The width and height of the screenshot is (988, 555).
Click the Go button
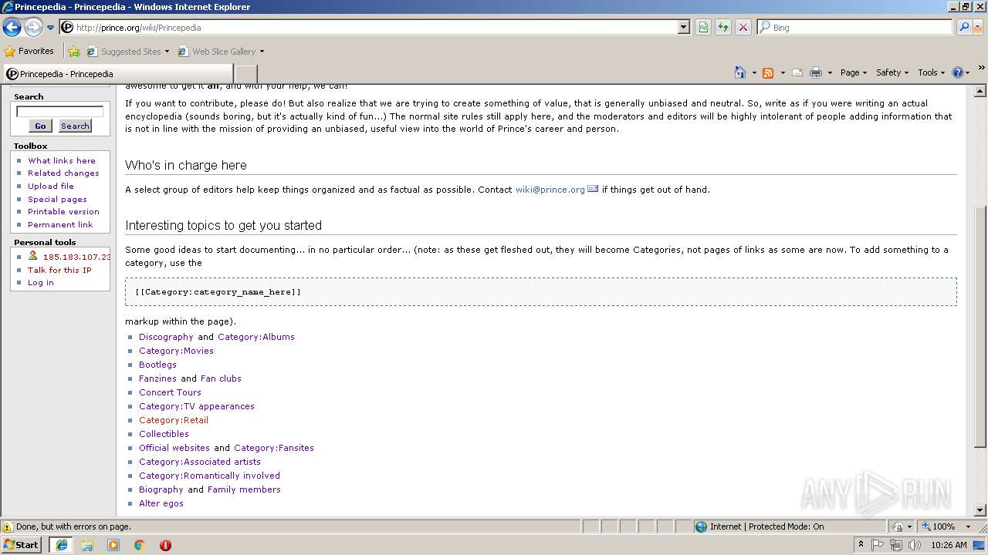(40, 126)
